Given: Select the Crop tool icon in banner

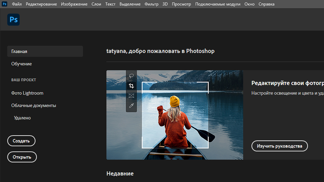Looking at the screenshot, I should point(131,86).
